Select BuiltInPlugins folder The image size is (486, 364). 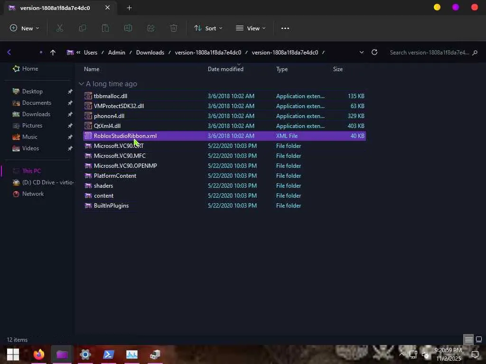pyautogui.click(x=224, y=206)
